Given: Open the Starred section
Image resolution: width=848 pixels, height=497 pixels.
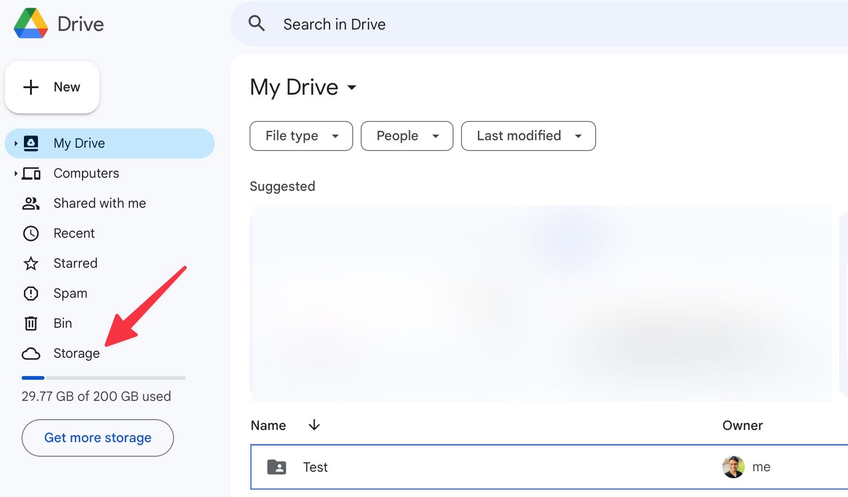Looking at the screenshot, I should [30, 263].
